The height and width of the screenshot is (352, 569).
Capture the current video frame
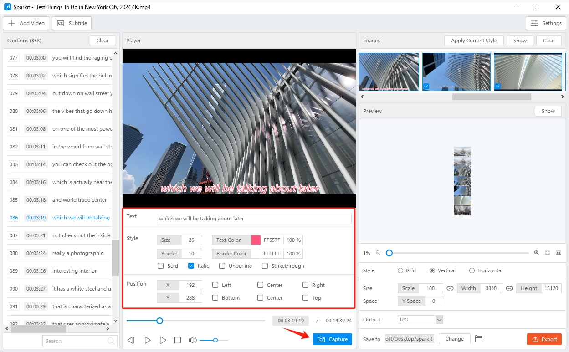coord(333,339)
